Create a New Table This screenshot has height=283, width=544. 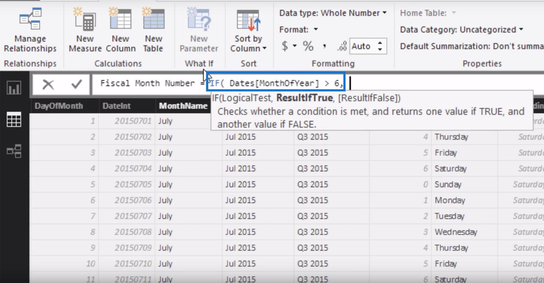coord(153,30)
